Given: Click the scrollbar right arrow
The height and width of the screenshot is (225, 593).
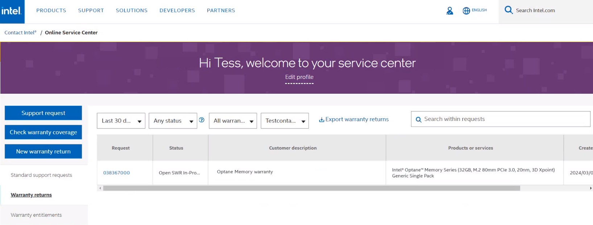Looking at the screenshot, I should pos(590,188).
